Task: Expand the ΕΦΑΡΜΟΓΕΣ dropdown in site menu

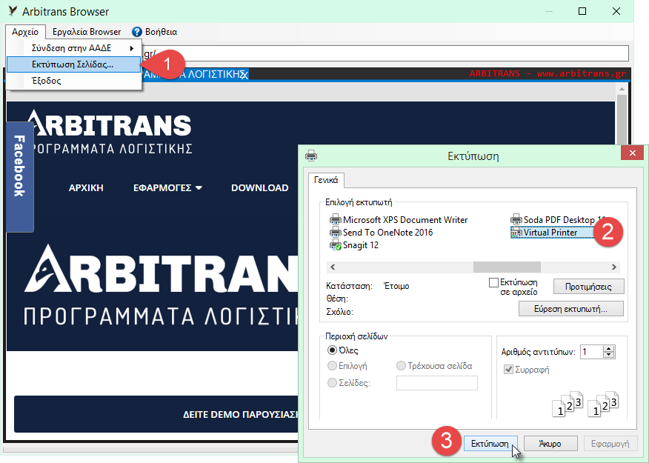Action: tap(167, 188)
